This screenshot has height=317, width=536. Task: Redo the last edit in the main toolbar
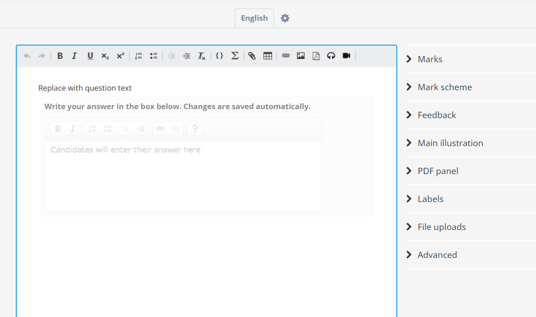tap(42, 56)
